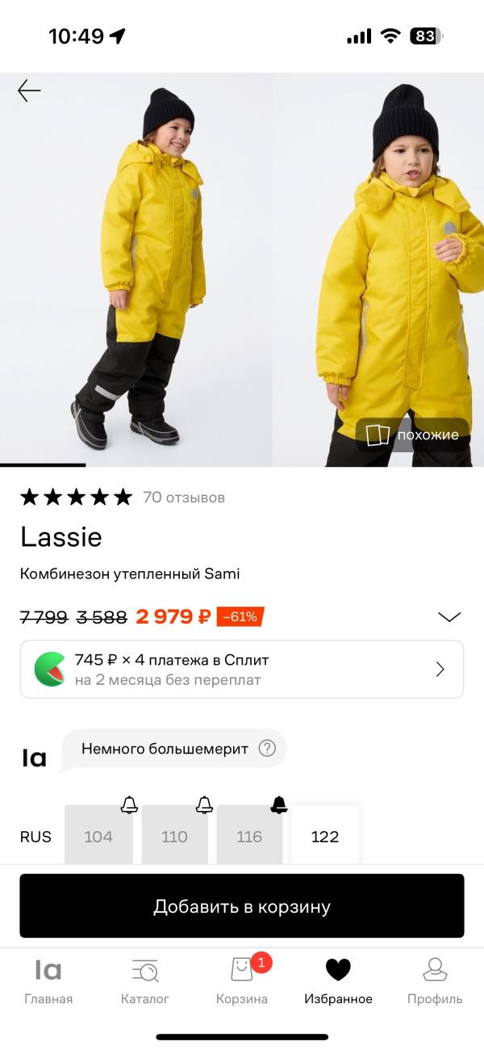Screen dimensions: 484x1050
Task: Select size 122
Action: click(325, 836)
